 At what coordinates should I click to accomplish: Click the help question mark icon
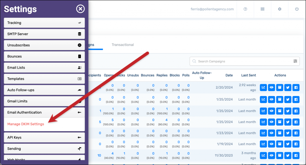coord(245,9)
